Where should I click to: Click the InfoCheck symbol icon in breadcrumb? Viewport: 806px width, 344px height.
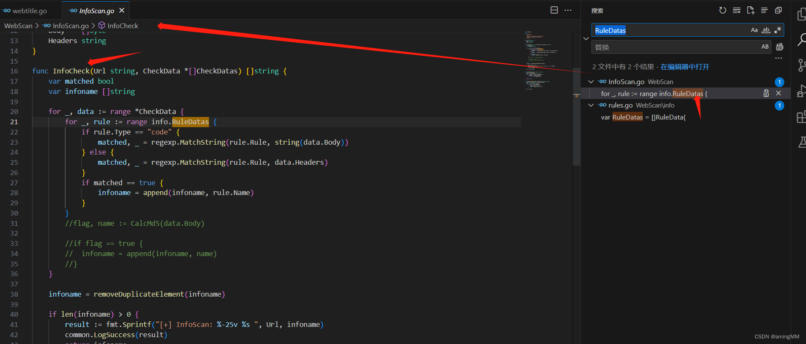click(102, 26)
